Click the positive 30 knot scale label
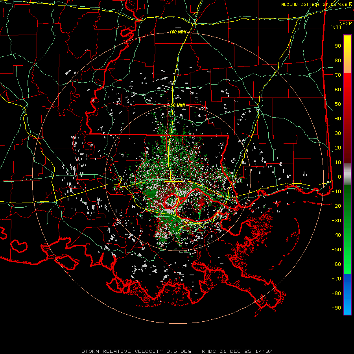This screenshot has width=354, height=354. [x=338, y=133]
